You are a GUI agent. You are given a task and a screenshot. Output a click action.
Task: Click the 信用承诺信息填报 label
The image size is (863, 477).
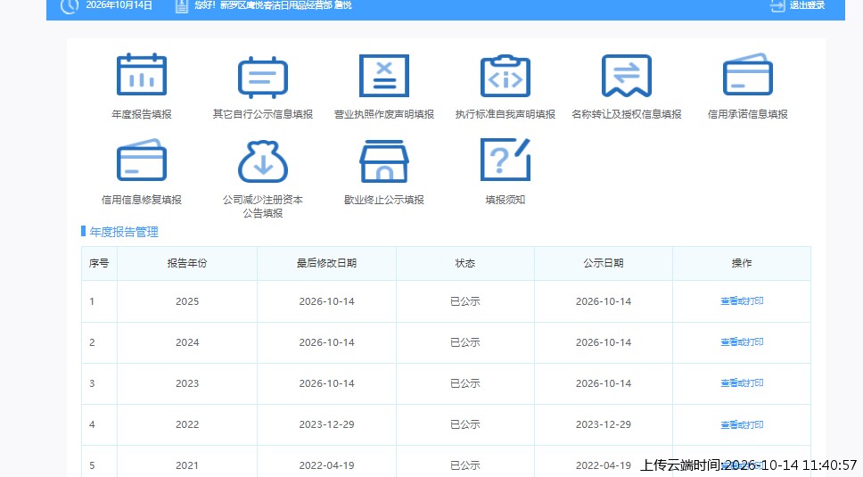pyautogui.click(x=747, y=114)
